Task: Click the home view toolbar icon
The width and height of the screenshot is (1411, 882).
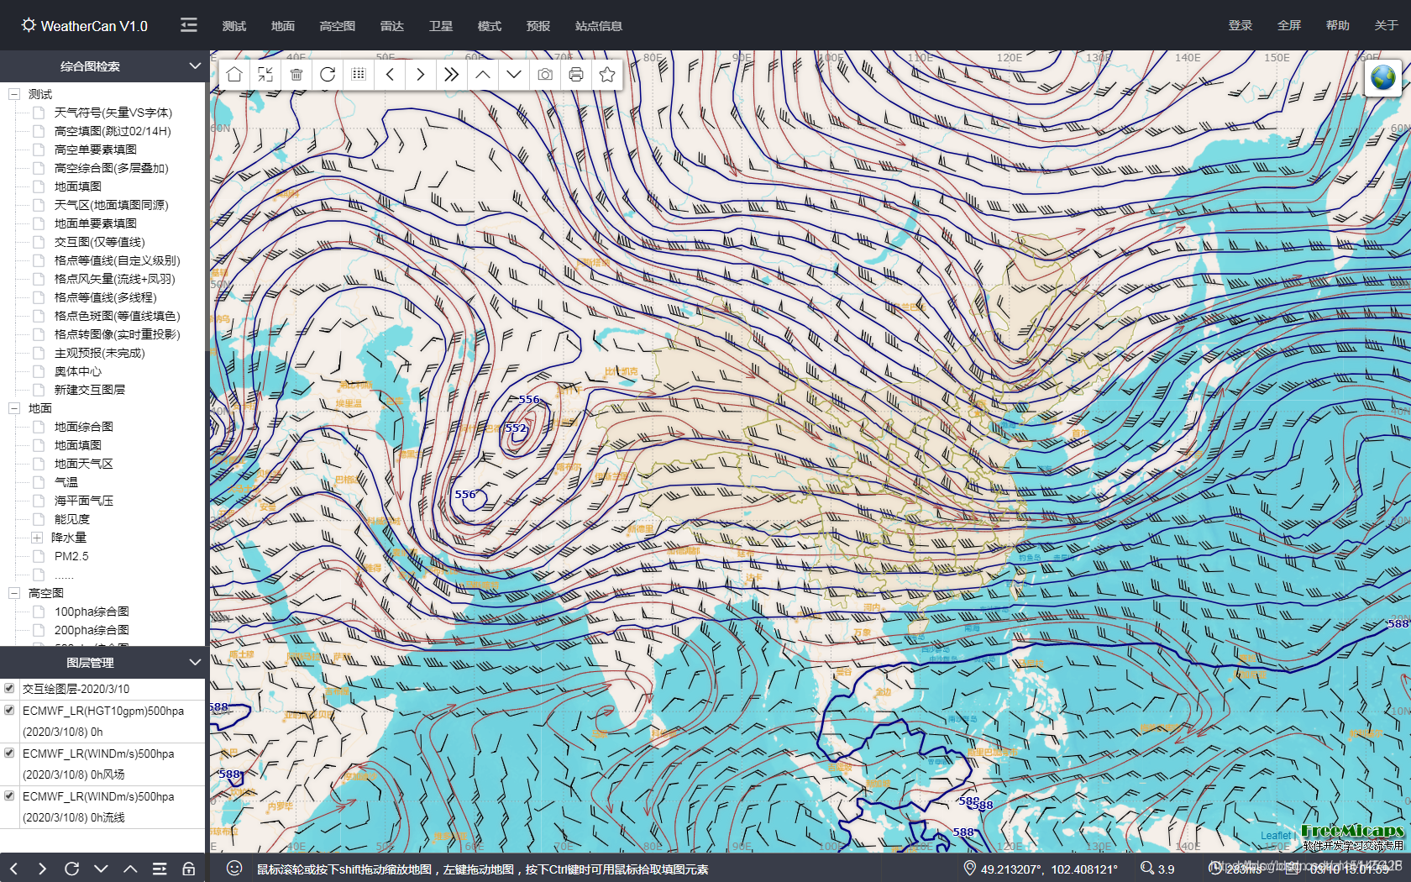Action: [234, 74]
